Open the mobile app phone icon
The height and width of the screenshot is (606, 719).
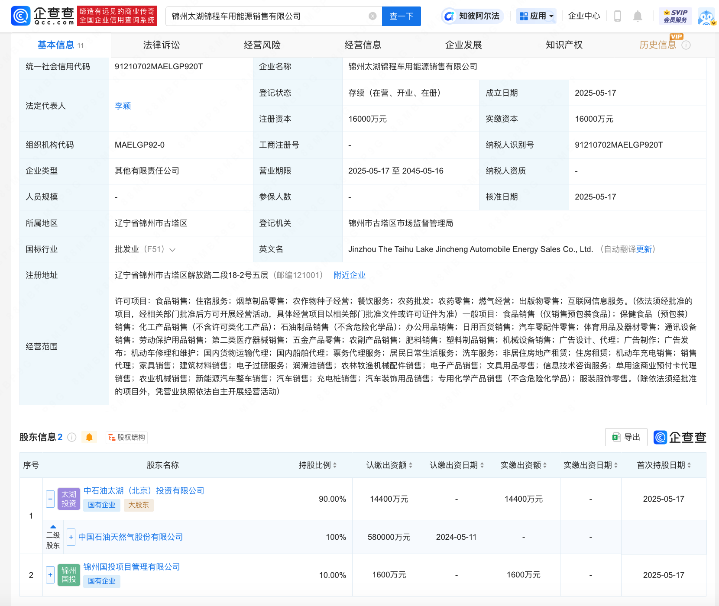tap(618, 16)
